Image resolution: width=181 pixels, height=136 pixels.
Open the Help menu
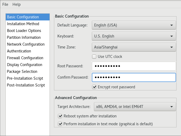[16, 4]
